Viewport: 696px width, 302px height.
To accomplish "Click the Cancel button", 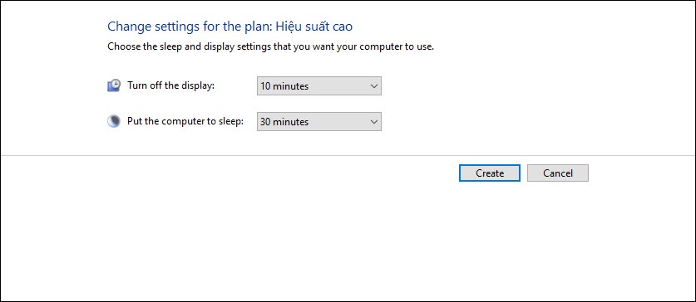I will pos(558,173).
